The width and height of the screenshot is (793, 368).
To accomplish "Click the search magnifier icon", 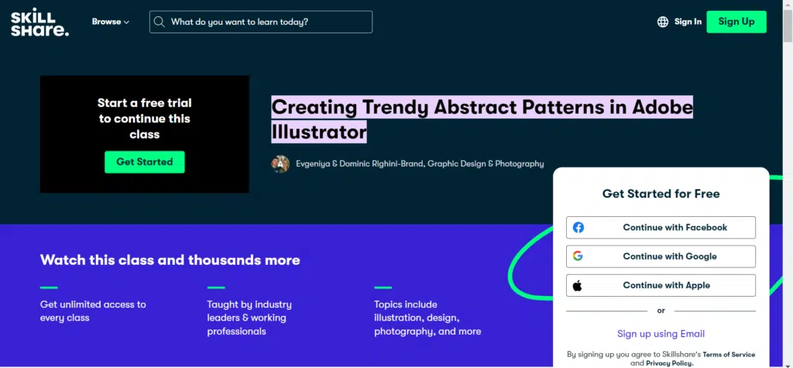I will 160,22.
